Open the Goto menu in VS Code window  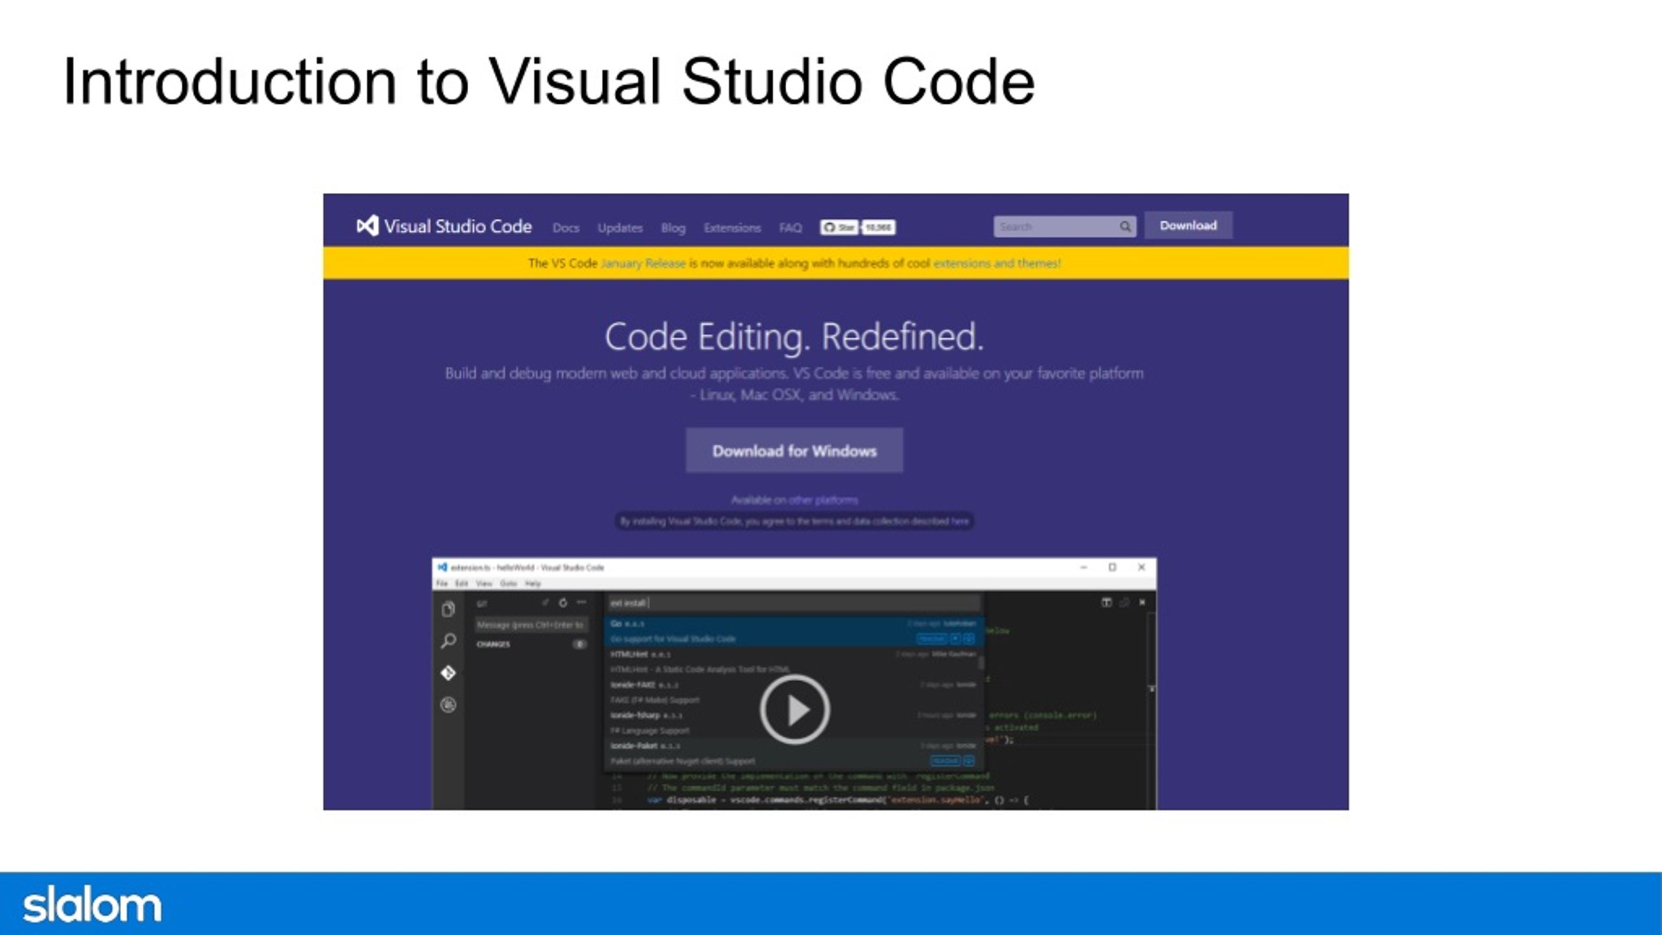508,584
